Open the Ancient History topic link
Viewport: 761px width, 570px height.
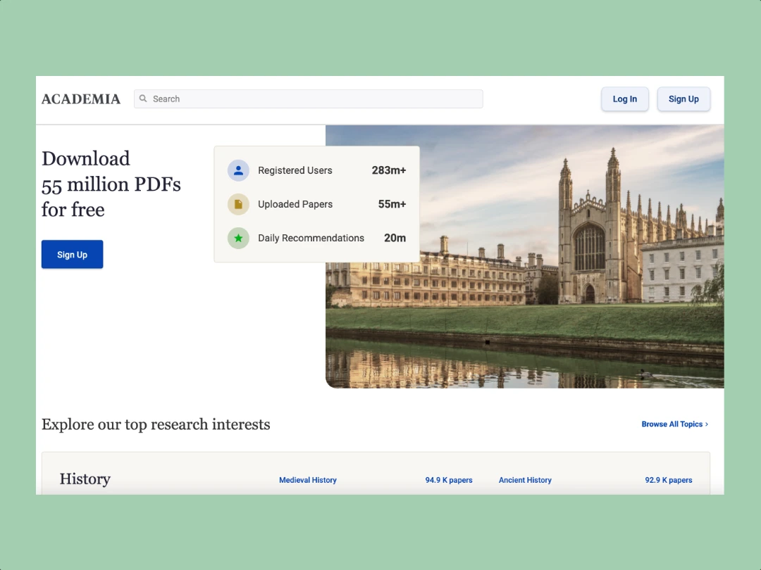click(525, 480)
